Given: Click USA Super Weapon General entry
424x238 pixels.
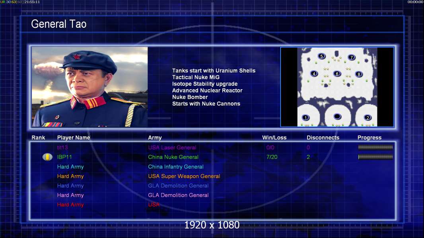Looking at the screenshot, I should point(184,176).
